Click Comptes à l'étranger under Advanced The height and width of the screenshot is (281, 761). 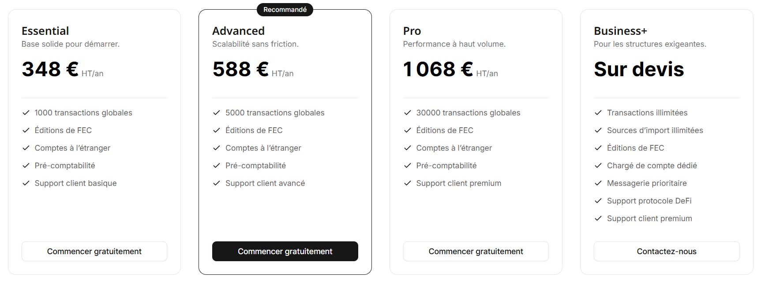(x=263, y=148)
